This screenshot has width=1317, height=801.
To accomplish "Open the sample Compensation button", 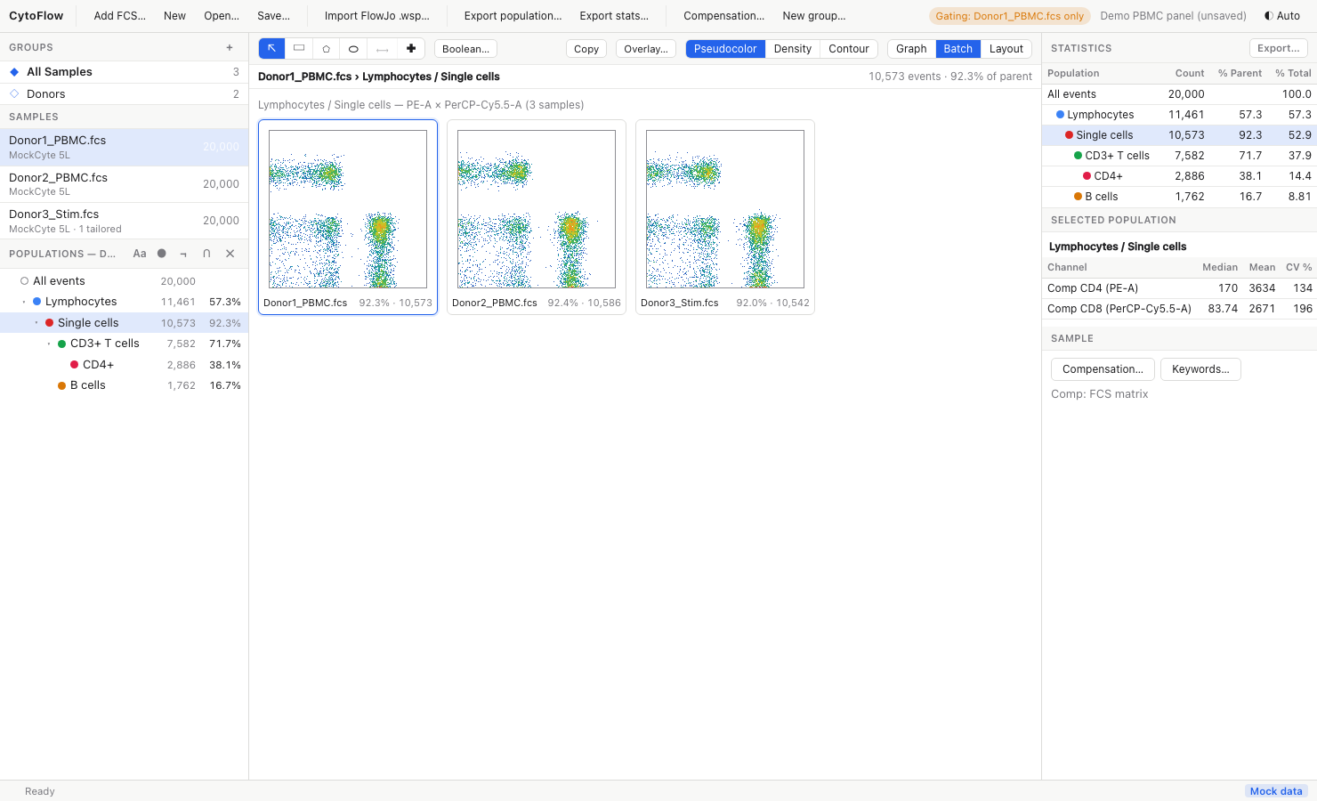I will point(1103,369).
